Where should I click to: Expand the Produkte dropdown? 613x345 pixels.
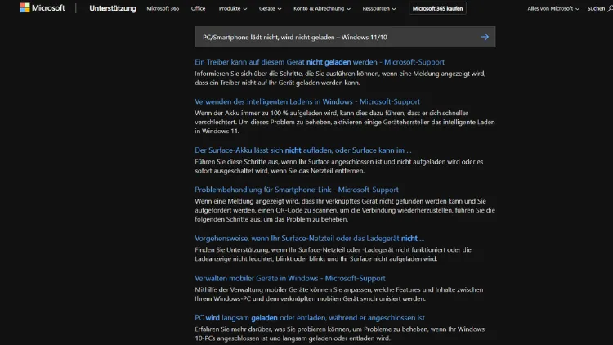point(233,8)
